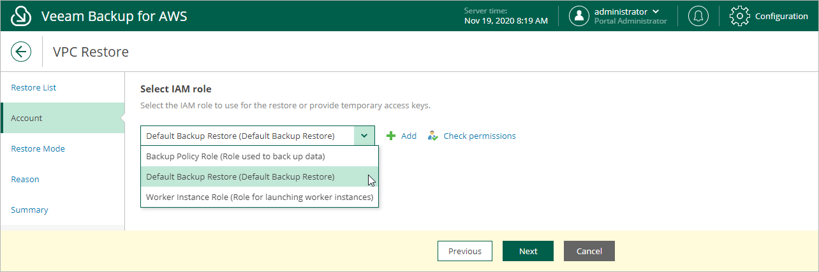Click the green plus Add icon

click(x=391, y=136)
